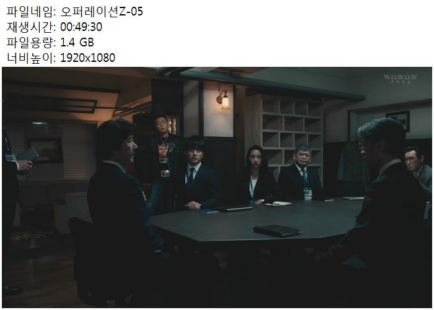
Task: Click the blue folder on the table
Action: (x=208, y=211)
